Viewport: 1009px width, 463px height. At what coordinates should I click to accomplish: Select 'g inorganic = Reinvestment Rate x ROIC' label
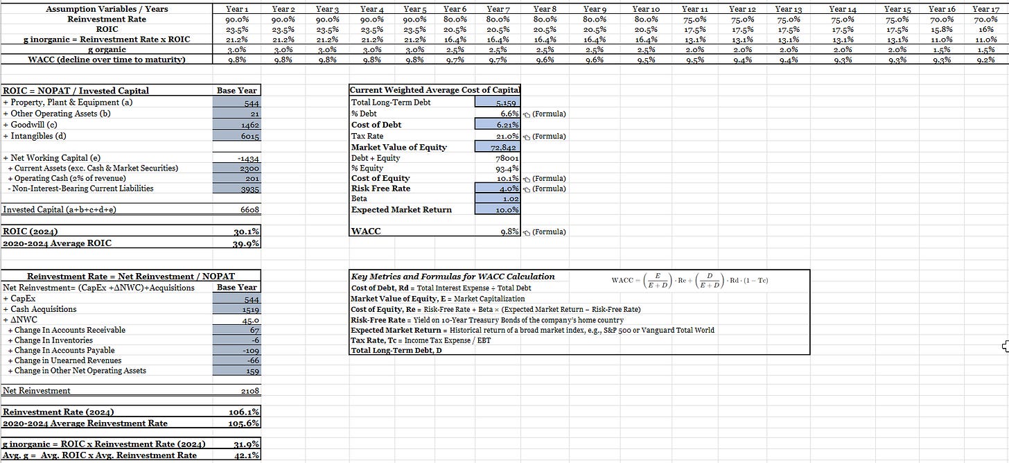click(107, 40)
